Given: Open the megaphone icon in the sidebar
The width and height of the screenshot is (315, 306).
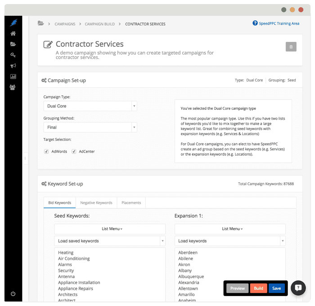Looking at the screenshot, I should pos(13,66).
